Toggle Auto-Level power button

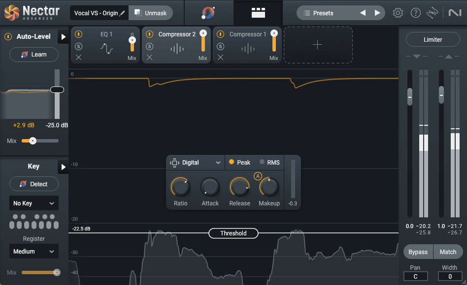(8, 36)
